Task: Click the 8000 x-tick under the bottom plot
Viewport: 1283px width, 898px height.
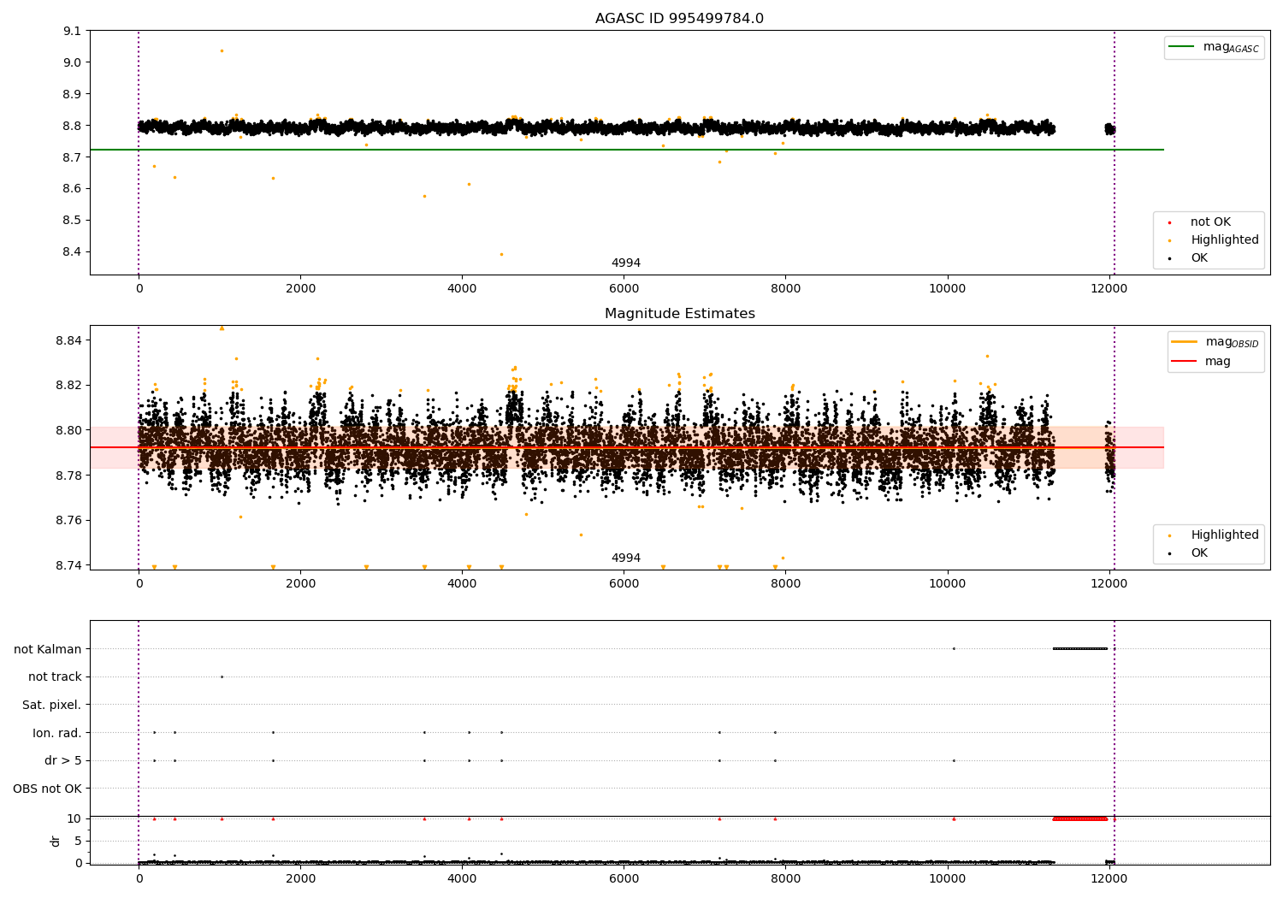Action: (x=785, y=878)
